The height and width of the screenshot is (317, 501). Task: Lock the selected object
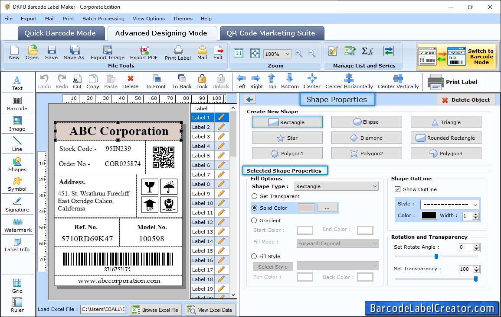pyautogui.click(x=202, y=82)
